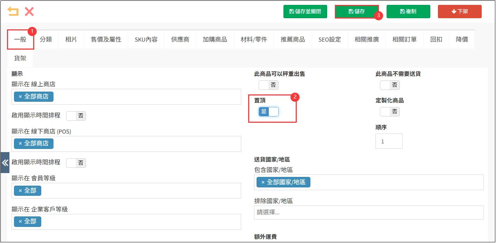Viewport: 496px width, 243px height.
Task: Click the 下架 red button
Action: [459, 12]
